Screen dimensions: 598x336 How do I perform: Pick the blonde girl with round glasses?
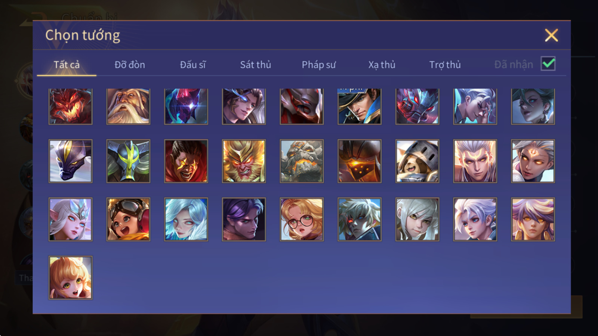coord(302,219)
